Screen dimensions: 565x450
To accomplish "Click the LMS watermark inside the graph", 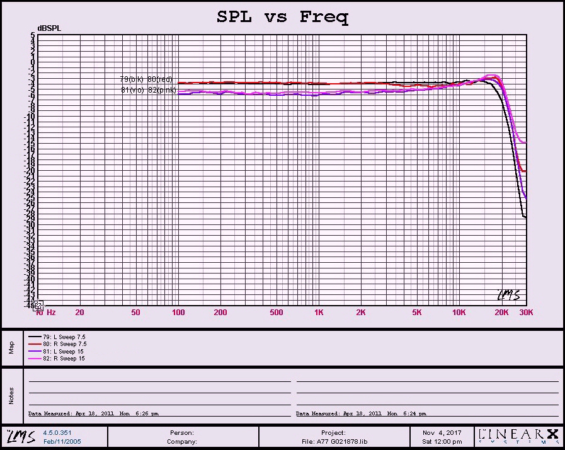I will click(508, 295).
